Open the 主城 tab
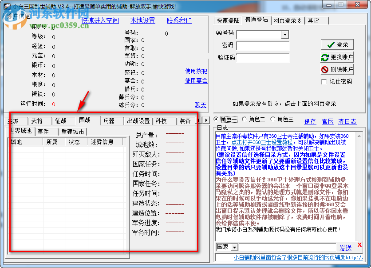The image size is (371, 268). [16, 121]
